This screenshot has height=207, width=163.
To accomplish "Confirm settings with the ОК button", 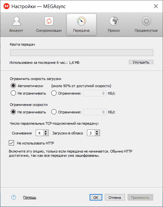I will click(x=96, y=197).
